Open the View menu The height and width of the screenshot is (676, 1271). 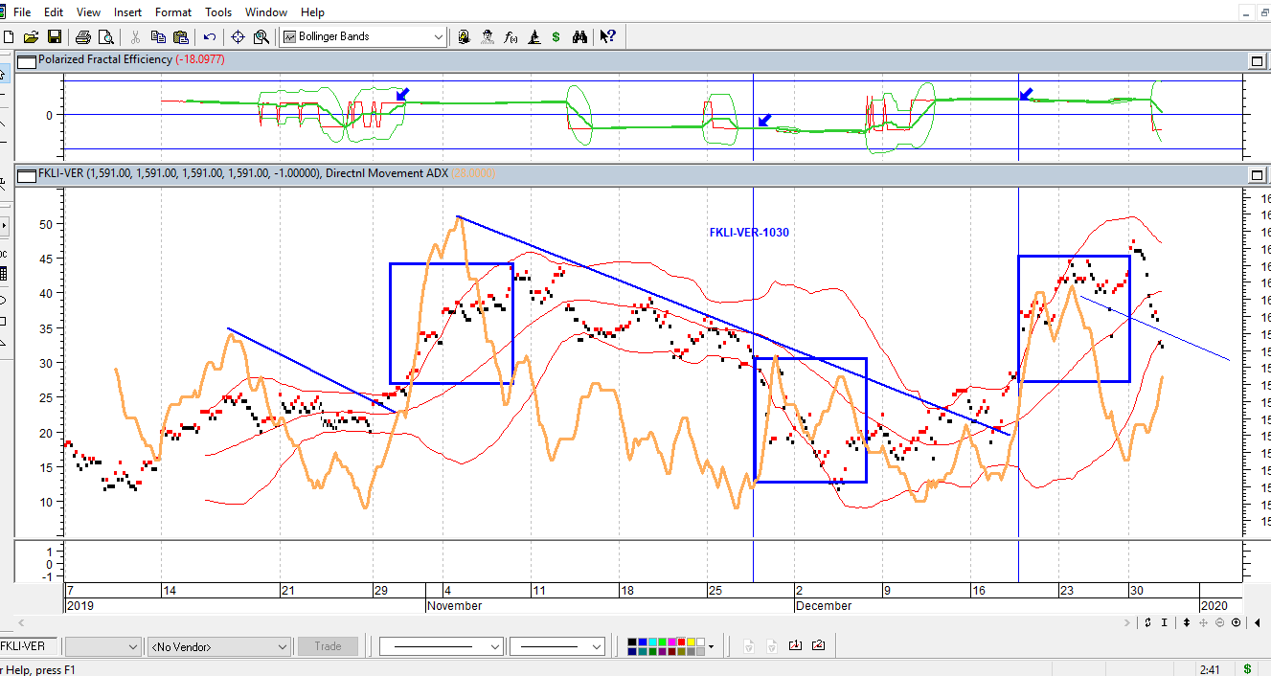pyautogui.click(x=88, y=12)
